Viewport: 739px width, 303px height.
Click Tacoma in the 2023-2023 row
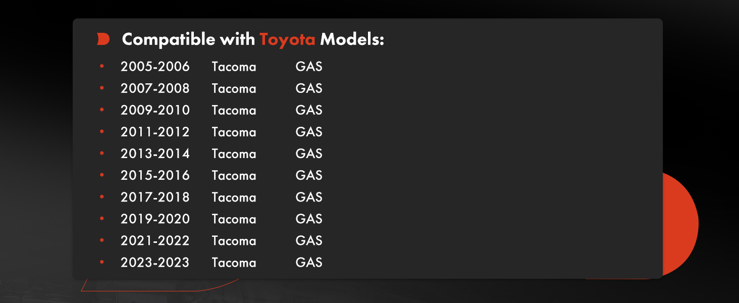tap(234, 263)
